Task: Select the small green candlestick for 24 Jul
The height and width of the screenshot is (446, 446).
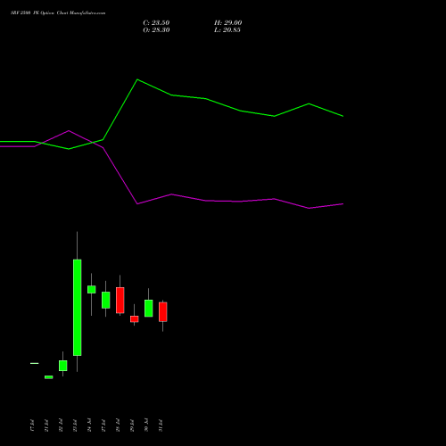Action: pyautogui.click(x=92, y=289)
